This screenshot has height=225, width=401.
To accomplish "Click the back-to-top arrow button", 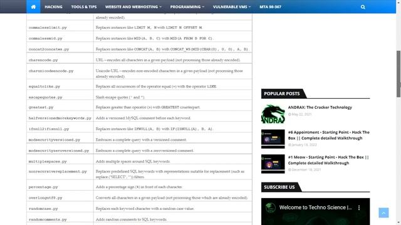I will (x=383, y=212).
